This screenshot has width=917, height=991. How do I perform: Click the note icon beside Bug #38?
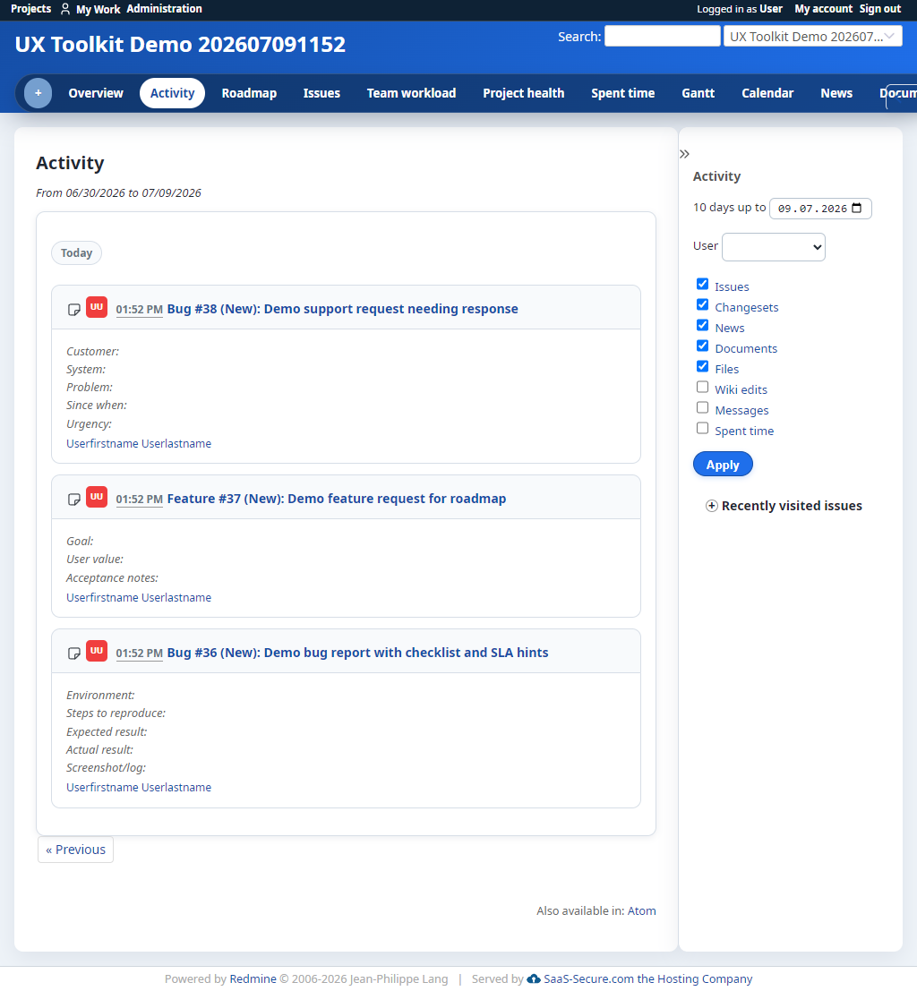(74, 309)
